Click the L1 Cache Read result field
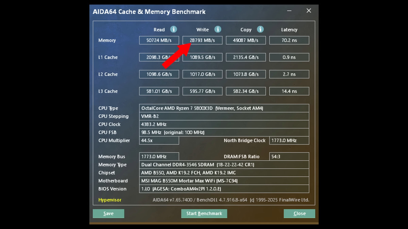The width and height of the screenshot is (408, 229). click(159, 57)
